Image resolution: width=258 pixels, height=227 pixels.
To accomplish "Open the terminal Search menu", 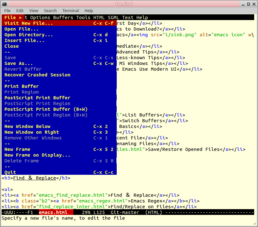I will (50, 11).
